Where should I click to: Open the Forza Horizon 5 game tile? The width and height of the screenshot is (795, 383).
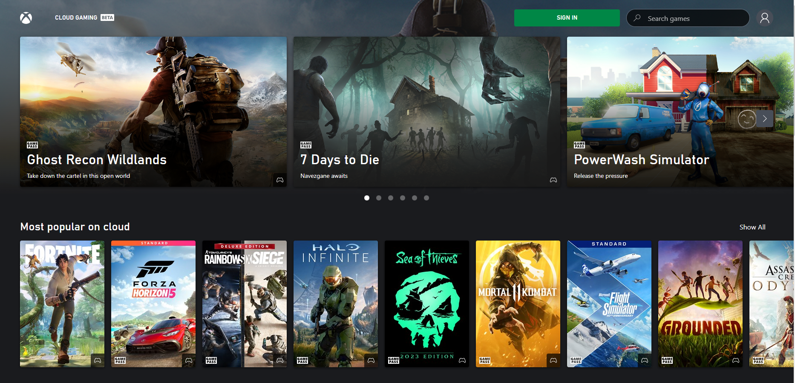[x=153, y=304]
